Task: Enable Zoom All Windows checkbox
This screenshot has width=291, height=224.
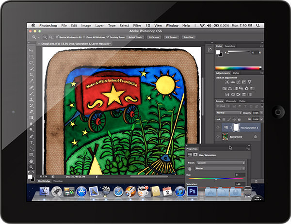Action: click(84, 37)
